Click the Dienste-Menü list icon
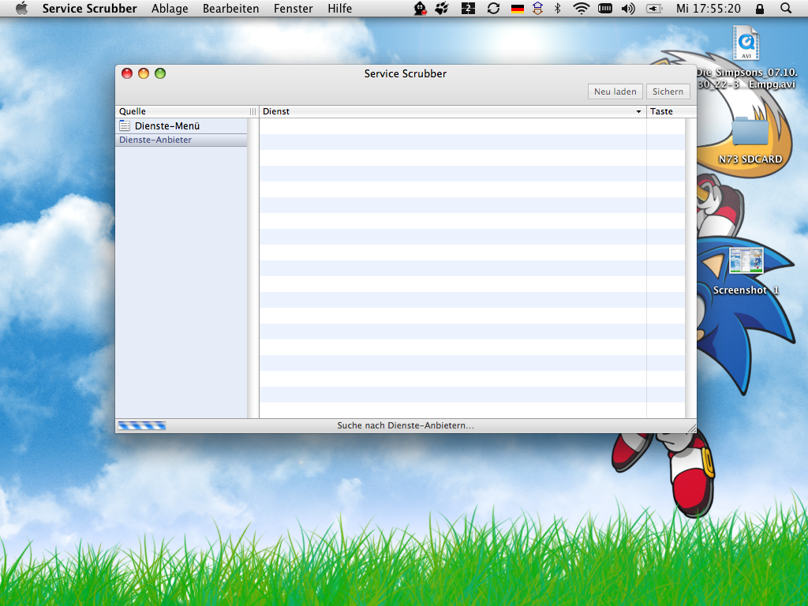808x606 pixels. (125, 125)
